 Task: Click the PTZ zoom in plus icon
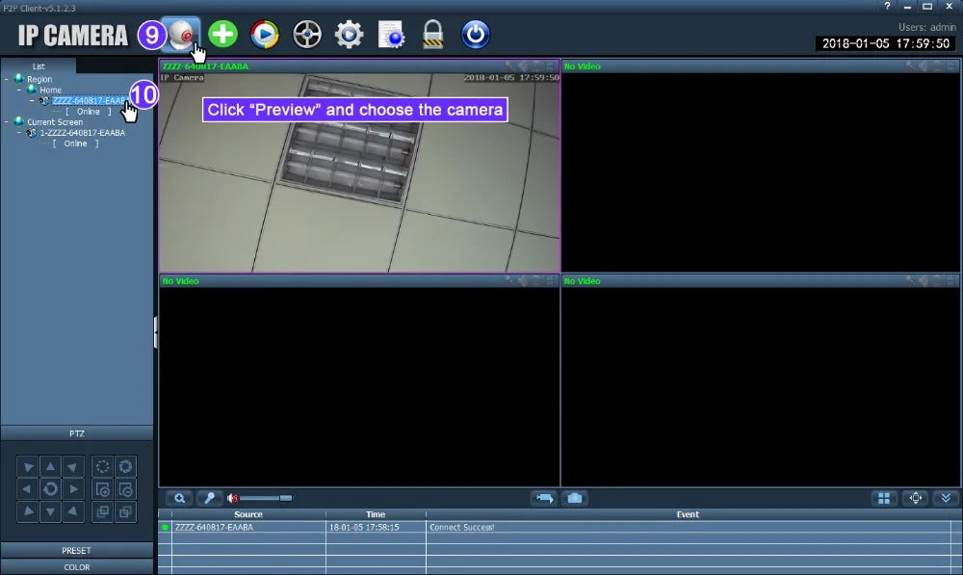point(103,489)
